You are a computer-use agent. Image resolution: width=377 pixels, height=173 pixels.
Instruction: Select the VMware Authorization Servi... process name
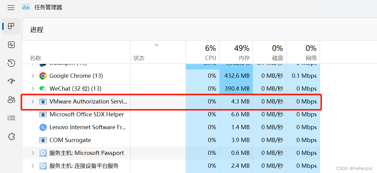[x=88, y=102]
